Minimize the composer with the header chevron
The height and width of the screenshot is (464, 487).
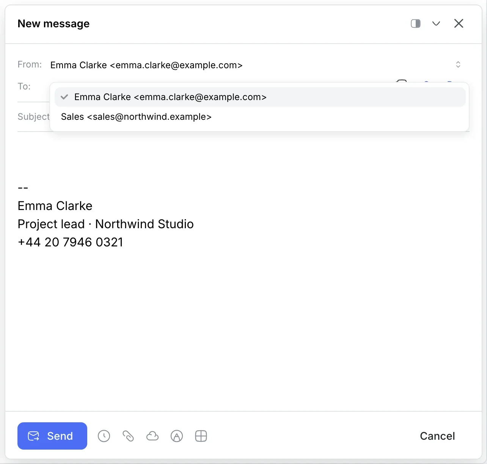point(436,24)
